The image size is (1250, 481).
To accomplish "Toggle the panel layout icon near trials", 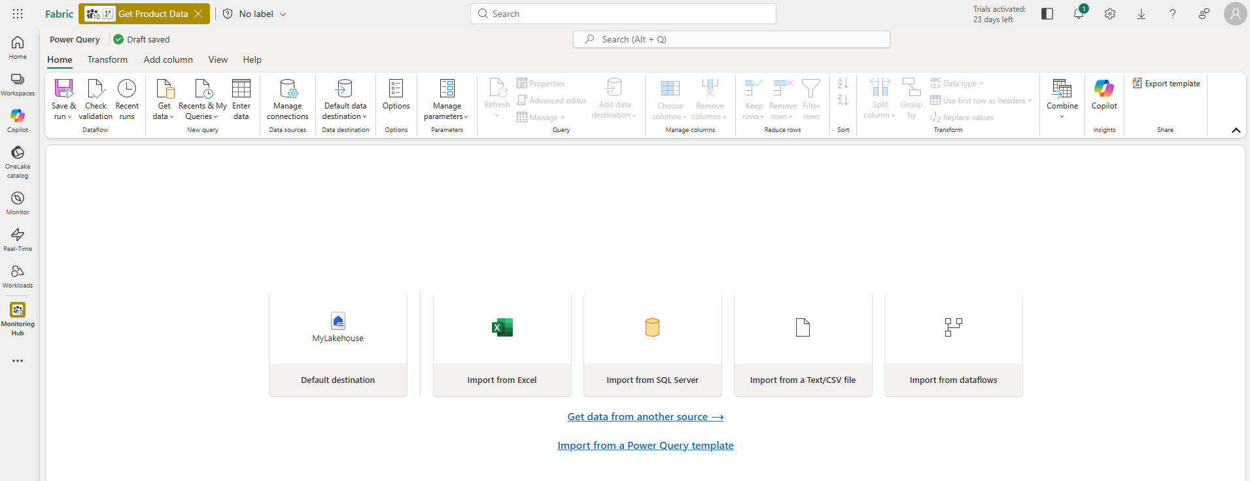I will pyautogui.click(x=1047, y=14).
